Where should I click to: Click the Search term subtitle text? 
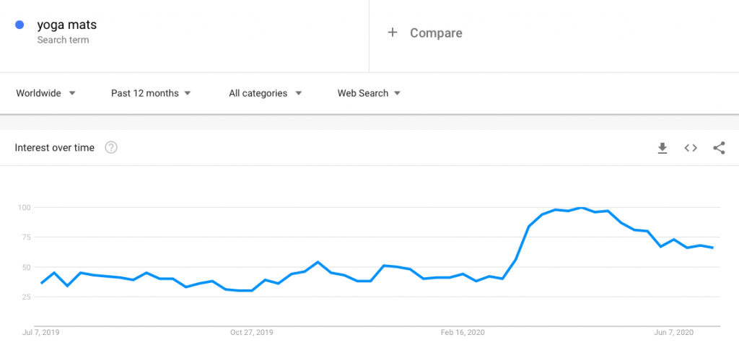[x=64, y=40]
